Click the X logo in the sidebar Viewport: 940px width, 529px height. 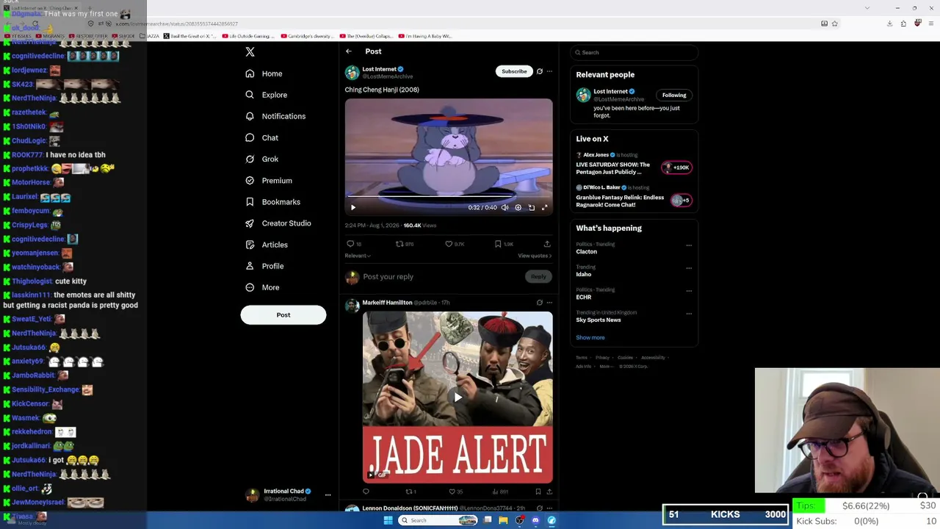(250, 52)
